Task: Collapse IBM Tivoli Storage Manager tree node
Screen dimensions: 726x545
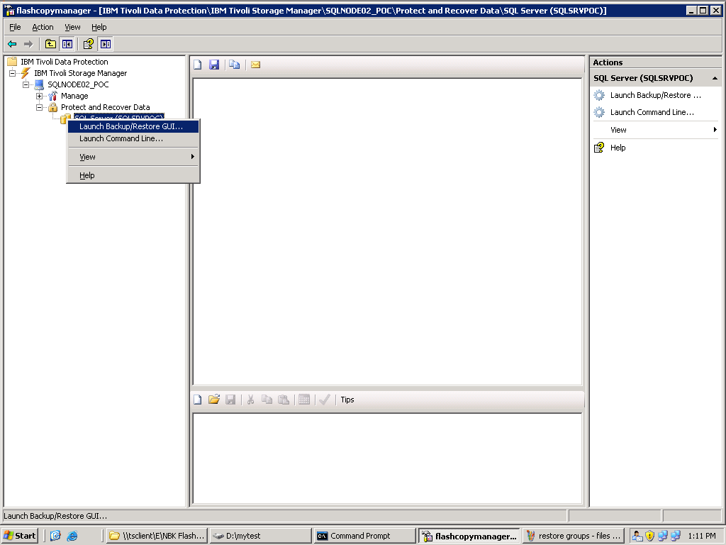Action: [x=13, y=73]
